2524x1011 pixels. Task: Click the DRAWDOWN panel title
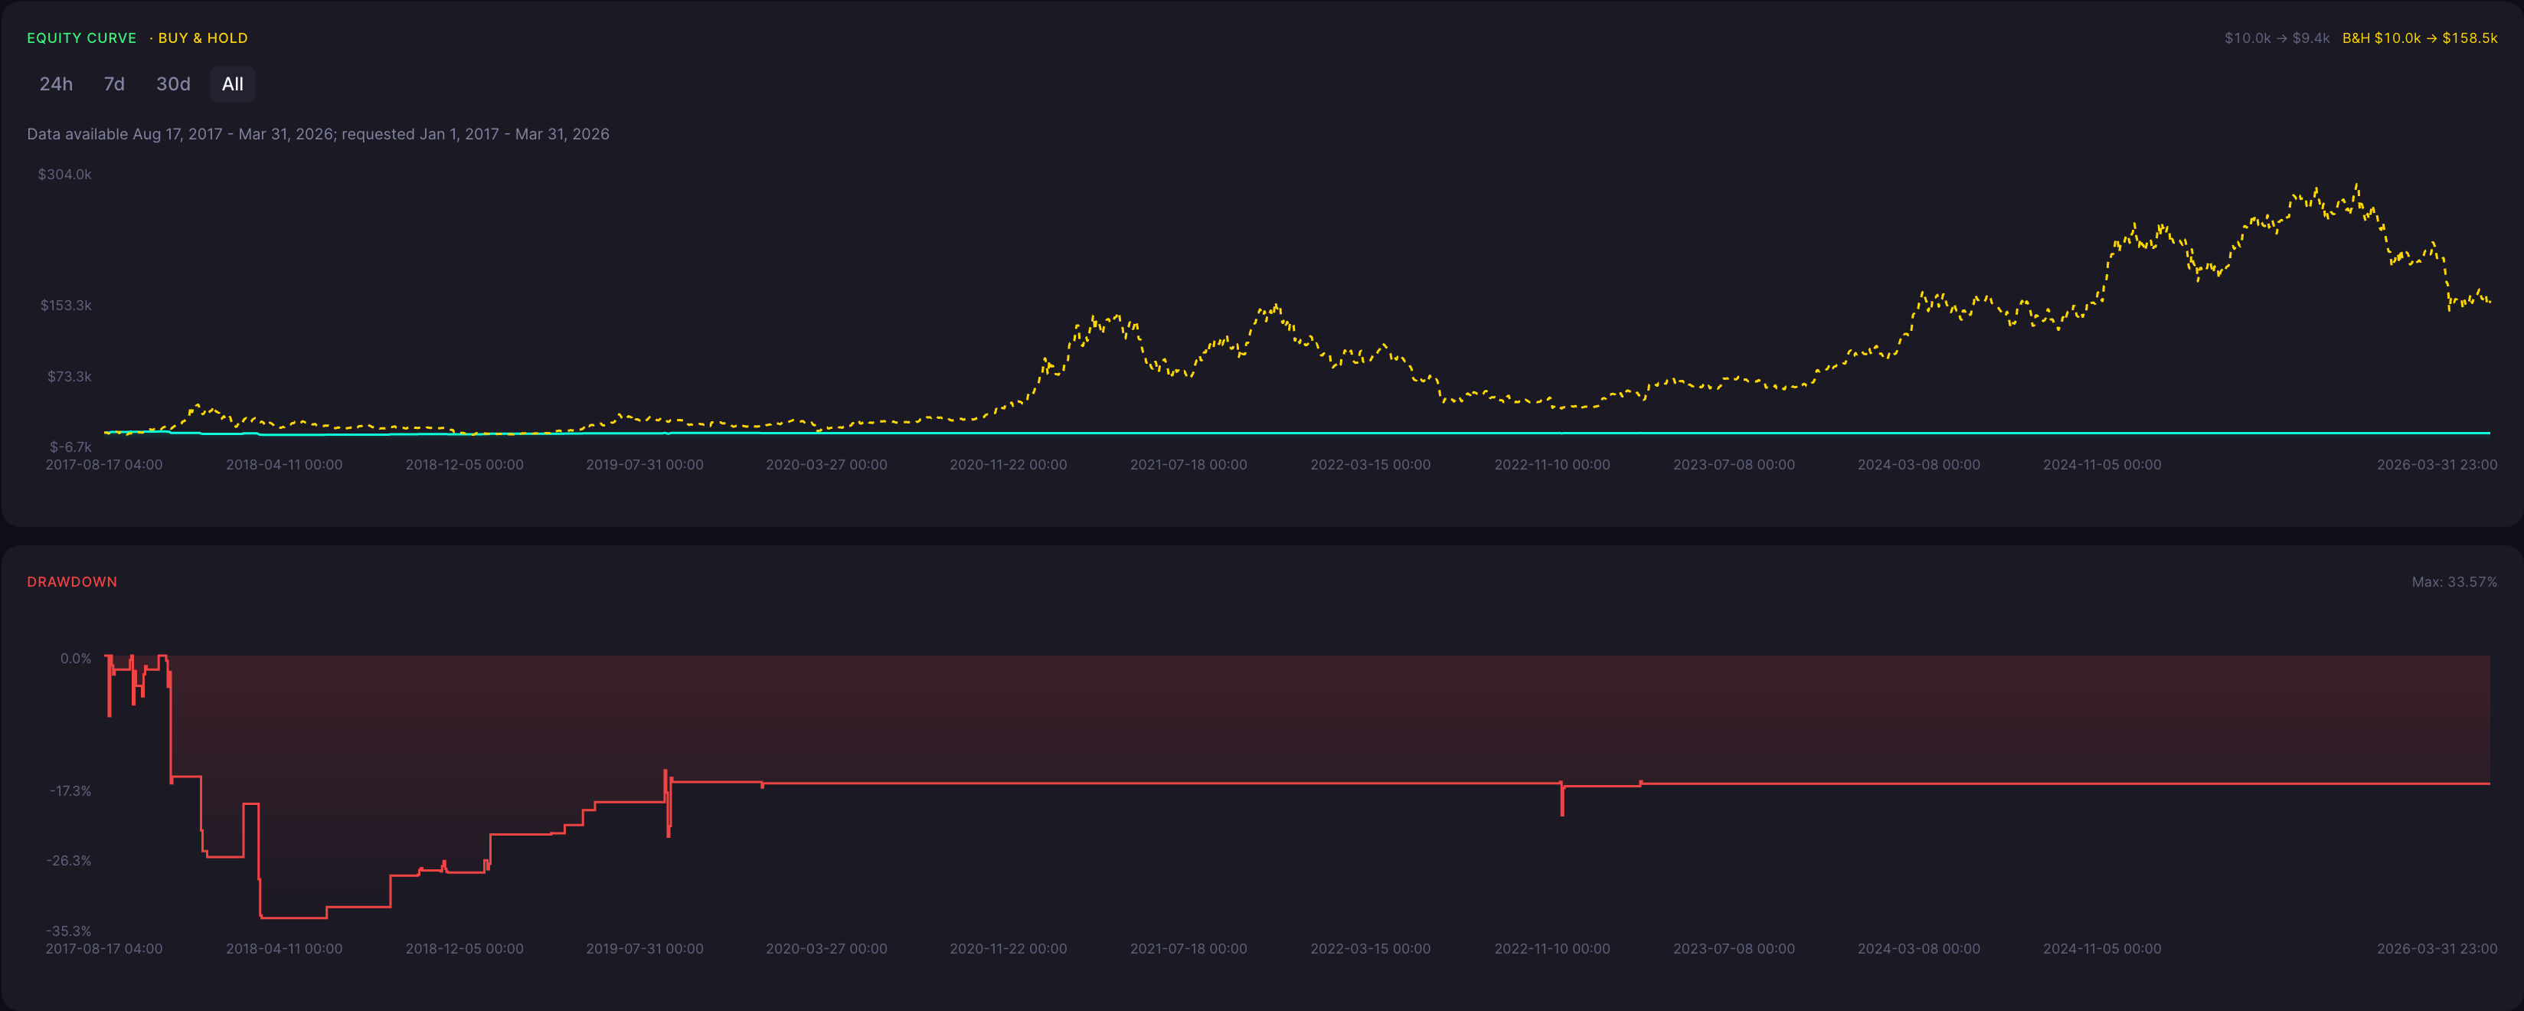[x=71, y=582]
